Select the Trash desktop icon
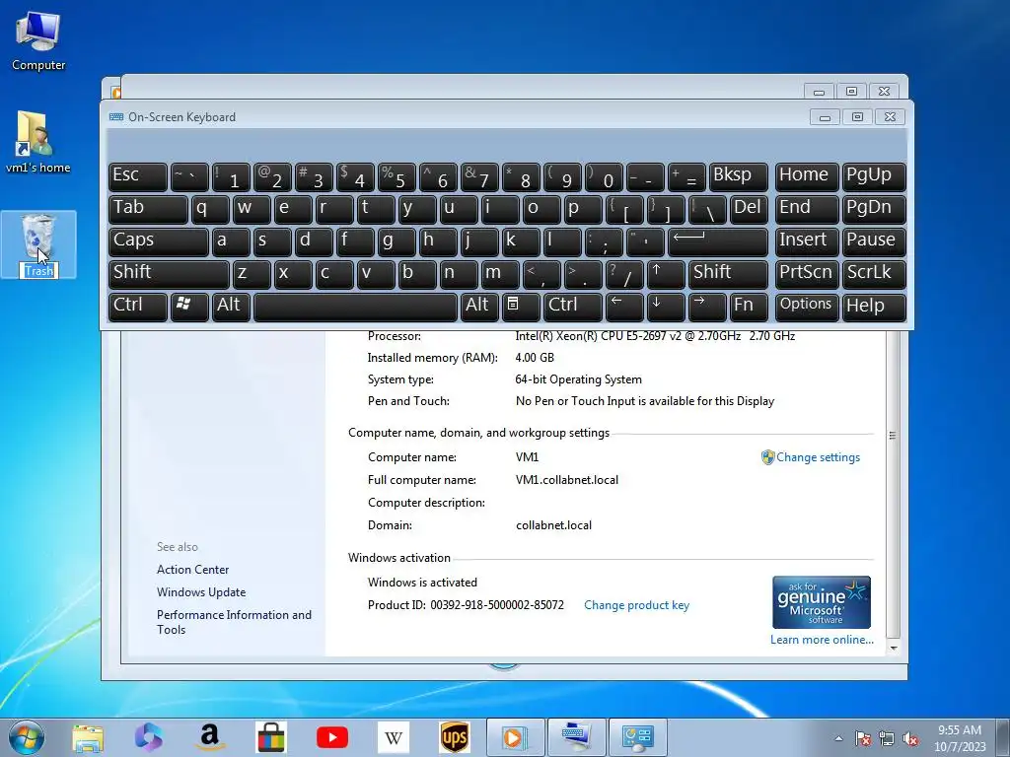 click(38, 245)
